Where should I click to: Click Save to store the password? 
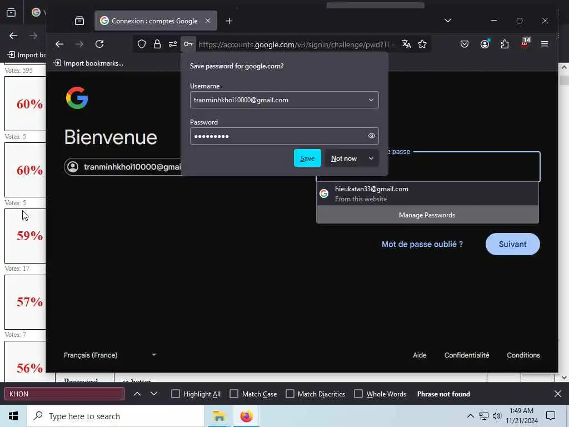(x=307, y=158)
